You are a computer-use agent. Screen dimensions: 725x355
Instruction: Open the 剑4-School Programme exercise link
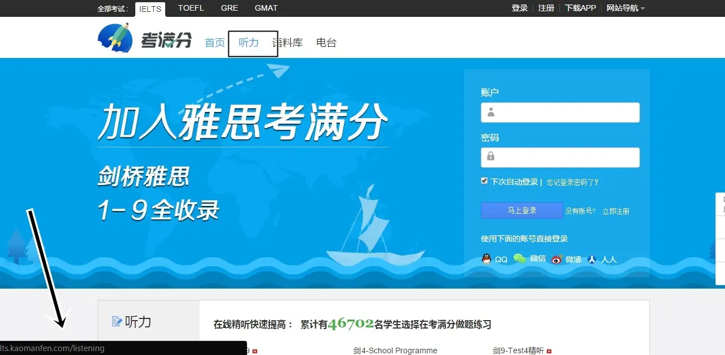coord(395,350)
